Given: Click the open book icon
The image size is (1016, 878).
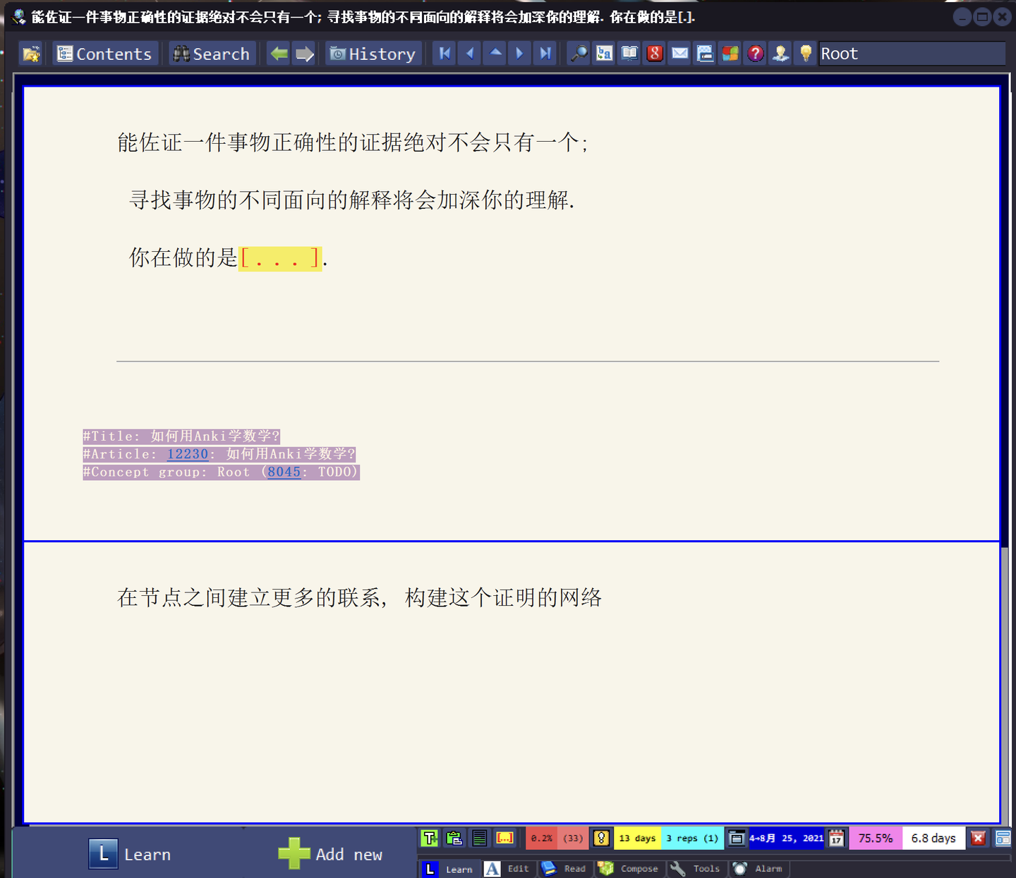Looking at the screenshot, I should click(629, 54).
